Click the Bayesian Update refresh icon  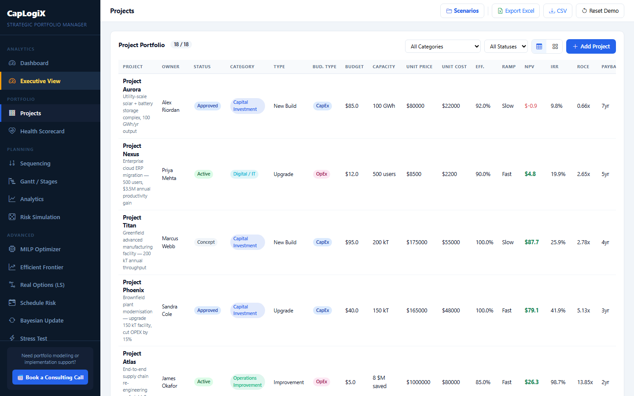12,320
